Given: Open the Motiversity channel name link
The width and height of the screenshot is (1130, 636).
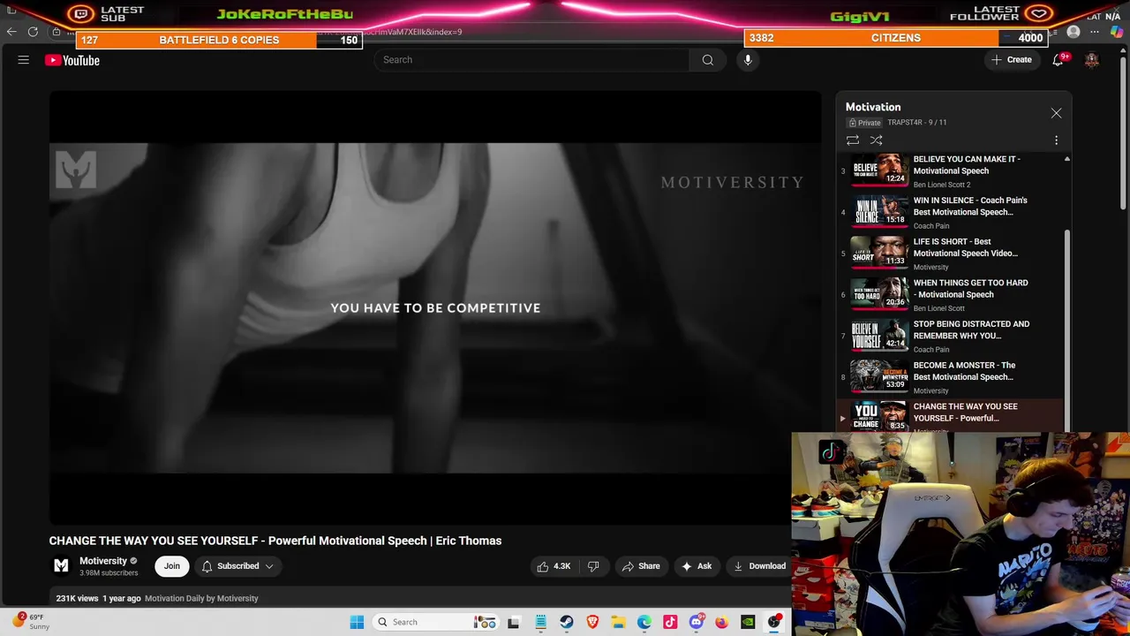Looking at the screenshot, I should [x=103, y=561].
